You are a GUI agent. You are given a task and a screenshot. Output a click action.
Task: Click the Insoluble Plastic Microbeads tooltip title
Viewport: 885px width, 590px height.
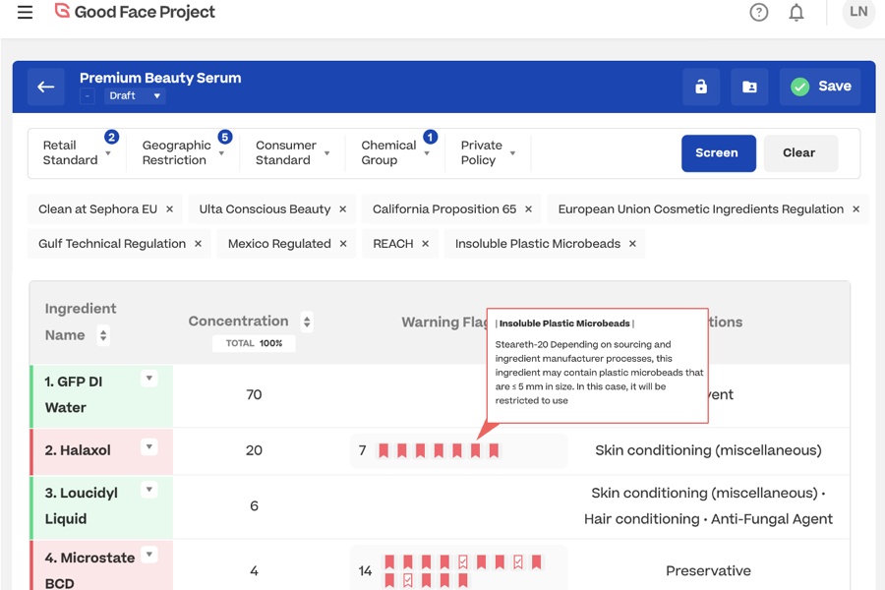click(x=564, y=324)
